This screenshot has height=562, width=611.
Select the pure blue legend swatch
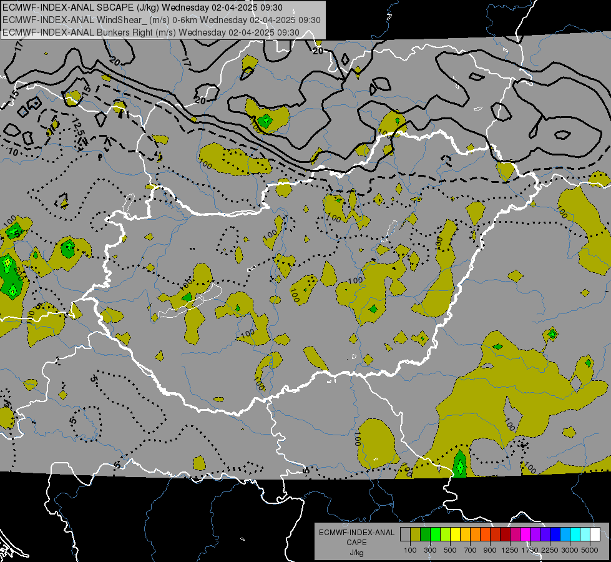point(555,534)
